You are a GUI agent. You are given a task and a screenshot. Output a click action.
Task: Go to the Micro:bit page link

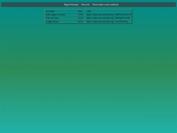pyautogui.click(x=85, y=5)
